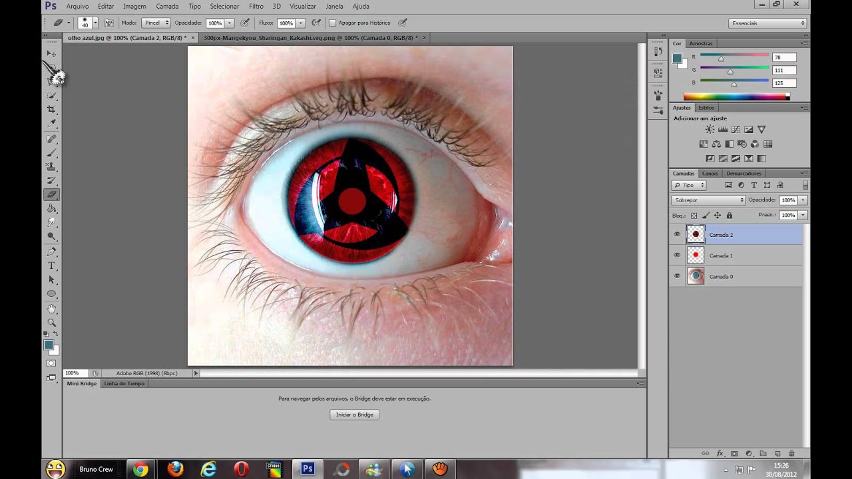852x479 pixels.
Task: Toggle lock transparent pixels
Action: click(694, 216)
